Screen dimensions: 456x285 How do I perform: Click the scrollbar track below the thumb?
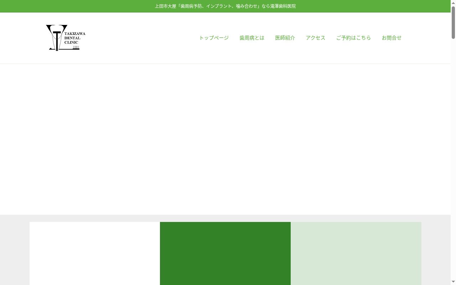[x=454, y=160]
